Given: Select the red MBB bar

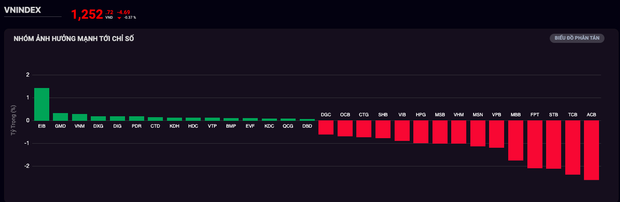Looking at the screenshot, I should point(516,140).
